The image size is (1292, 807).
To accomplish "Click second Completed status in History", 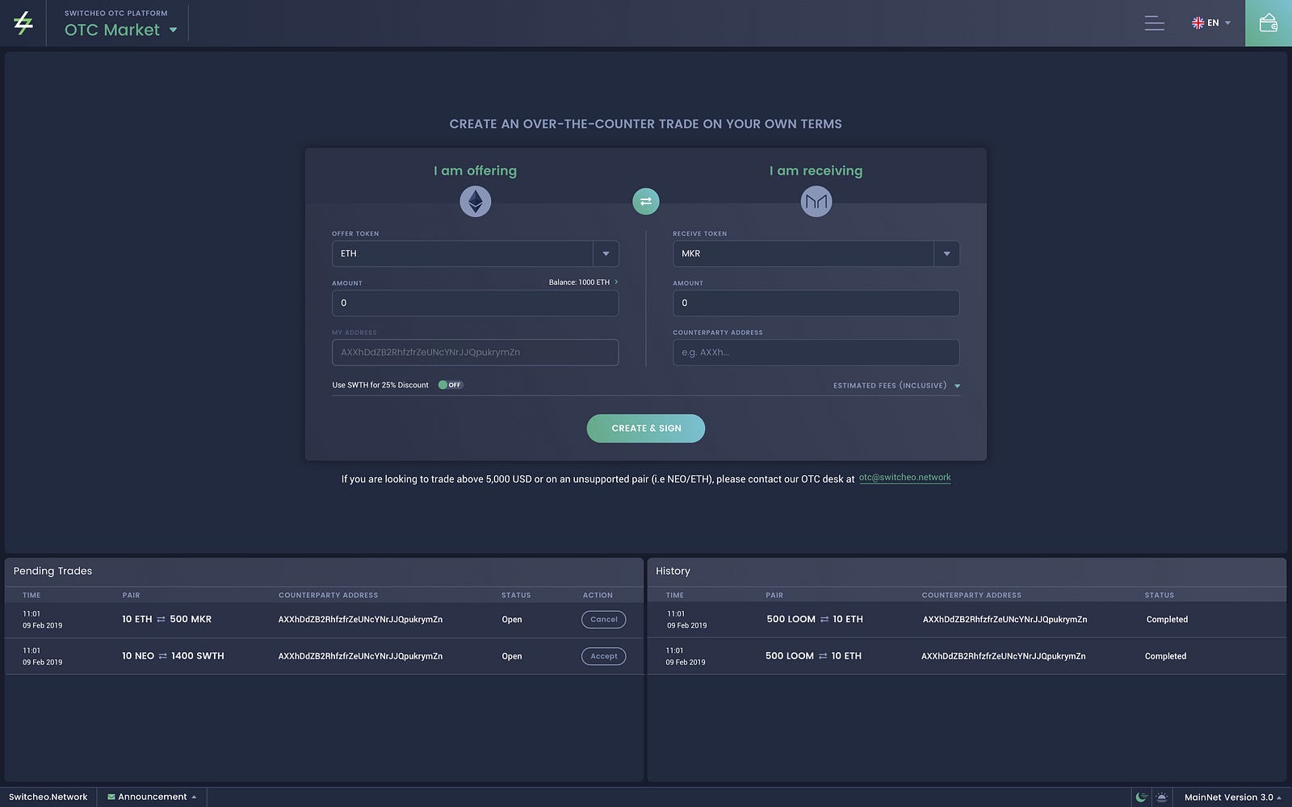I will pyautogui.click(x=1165, y=657).
